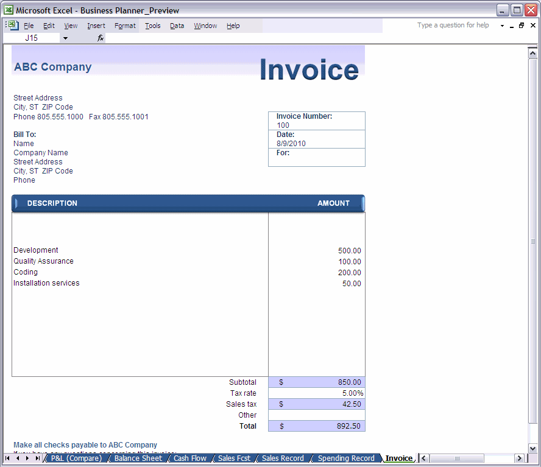Viewport: 541px width, 467px height.
Task: Select the Quality Assurance description cell
Action: pos(43,261)
